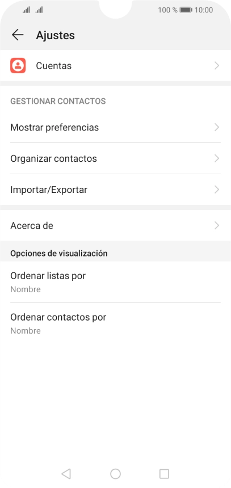Open Mostrar preferencias settings
This screenshot has height=488, width=231.
point(116,127)
